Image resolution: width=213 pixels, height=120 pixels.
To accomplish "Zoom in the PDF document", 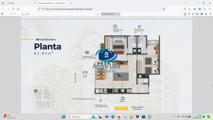I will [99, 14].
